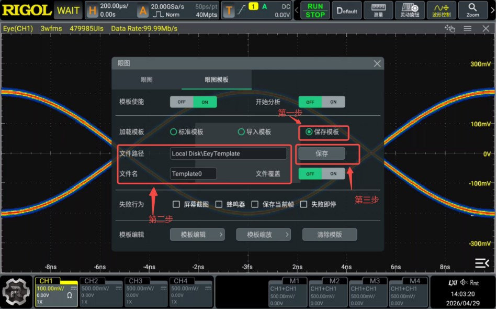The width and height of the screenshot is (497, 309).
Task: Toggle the 文件覆盖 switch
Action: click(322, 173)
